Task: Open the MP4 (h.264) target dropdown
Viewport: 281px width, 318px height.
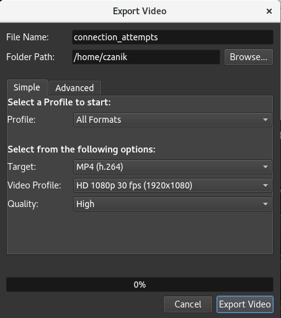Action: 172,167
